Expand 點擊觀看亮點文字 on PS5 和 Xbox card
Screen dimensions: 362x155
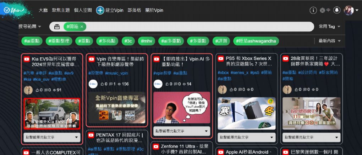[x=247, y=137]
